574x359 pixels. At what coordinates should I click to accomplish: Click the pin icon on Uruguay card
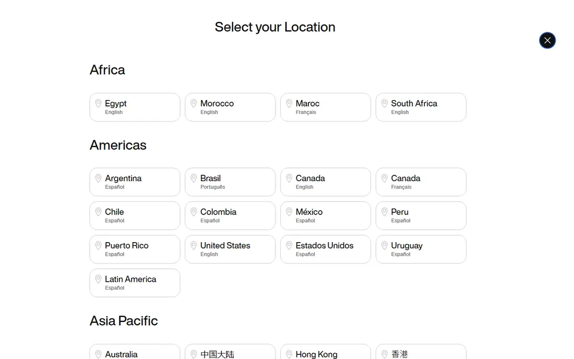click(385, 246)
